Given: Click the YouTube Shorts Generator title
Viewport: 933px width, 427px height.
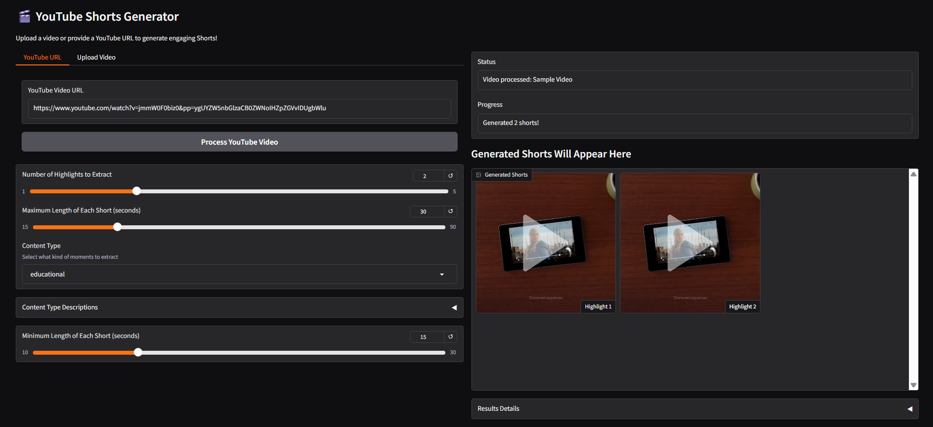Looking at the screenshot, I should pyautogui.click(x=107, y=17).
